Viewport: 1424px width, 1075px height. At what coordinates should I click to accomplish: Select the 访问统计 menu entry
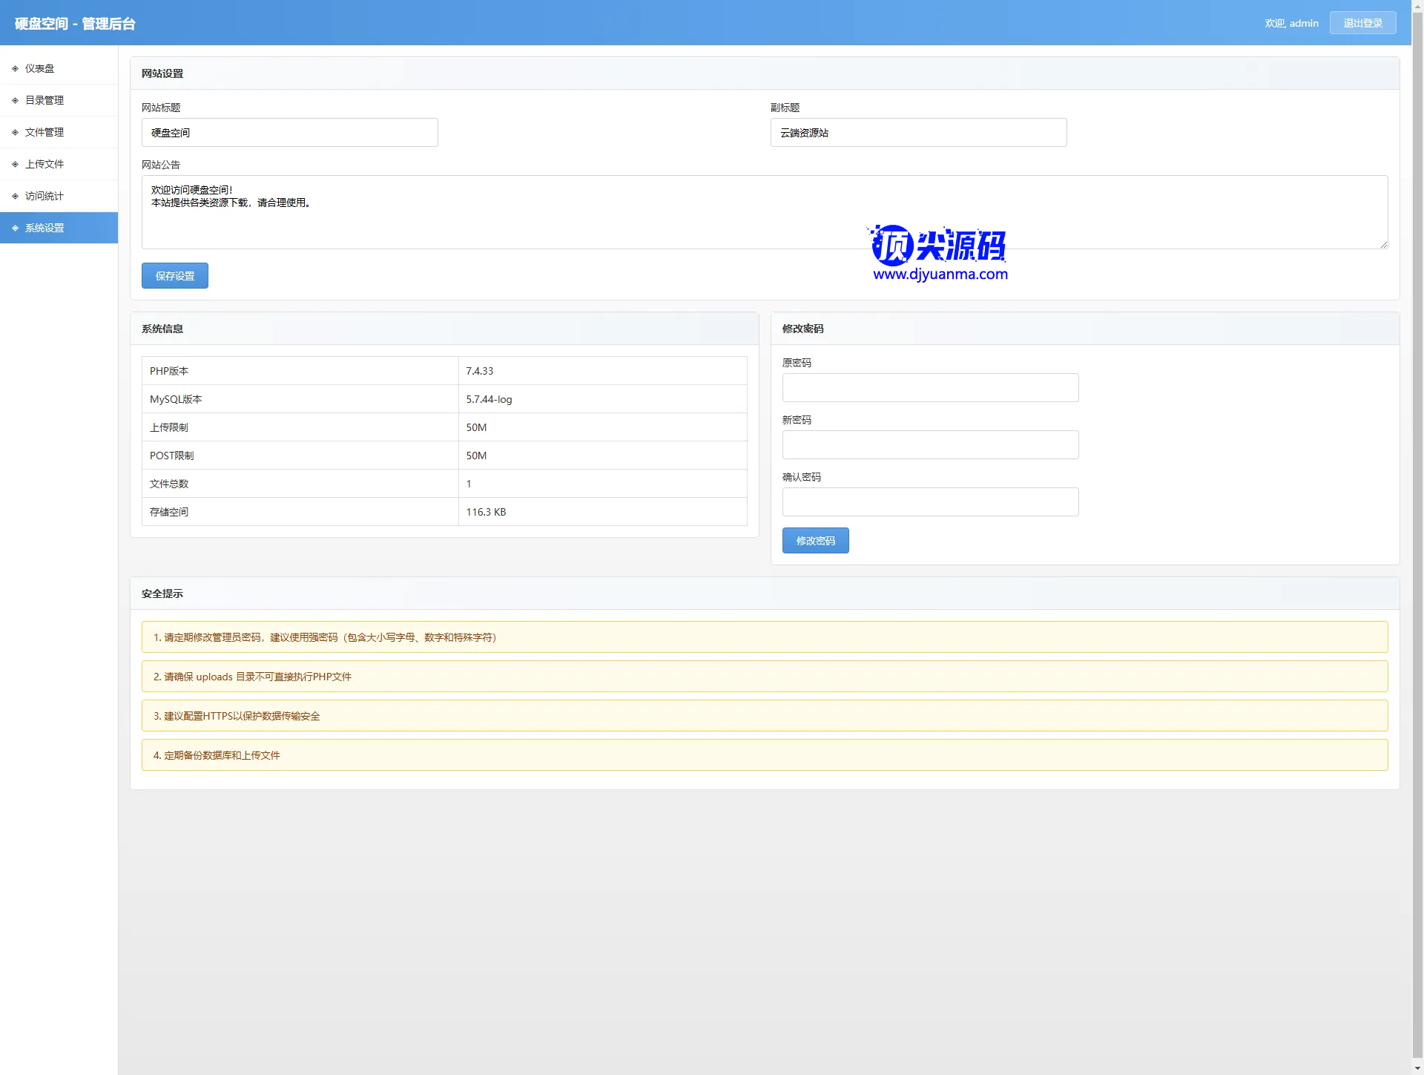point(44,196)
